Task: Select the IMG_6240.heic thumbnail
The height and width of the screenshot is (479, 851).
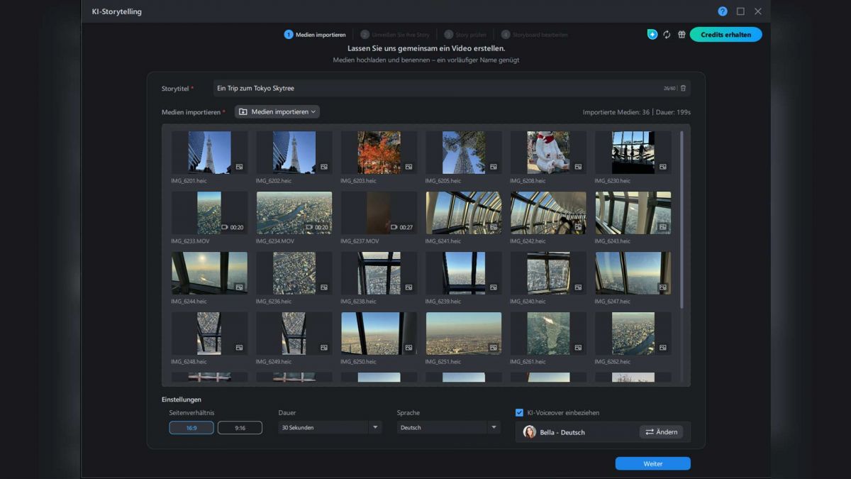Action: [x=548, y=273]
